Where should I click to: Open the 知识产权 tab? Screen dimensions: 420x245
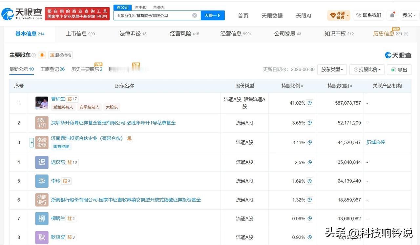339,34
